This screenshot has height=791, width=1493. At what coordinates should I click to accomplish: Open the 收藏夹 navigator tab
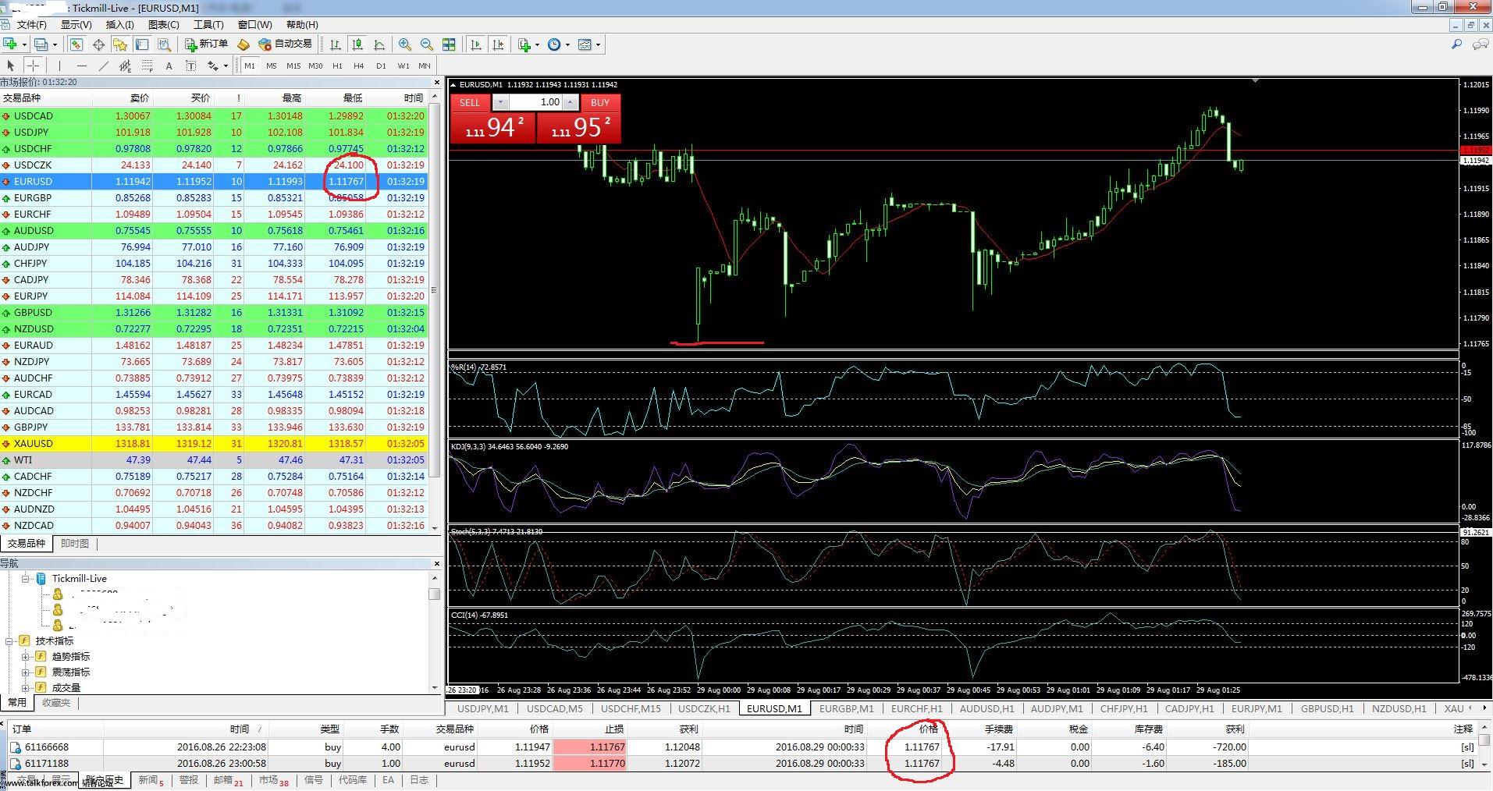pyautogui.click(x=56, y=703)
